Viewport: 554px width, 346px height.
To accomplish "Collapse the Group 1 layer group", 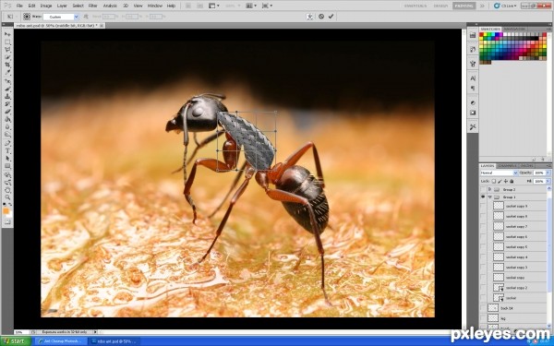I will 489,197.
